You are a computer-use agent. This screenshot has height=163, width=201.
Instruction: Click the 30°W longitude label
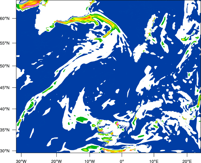[x=21, y=161]
